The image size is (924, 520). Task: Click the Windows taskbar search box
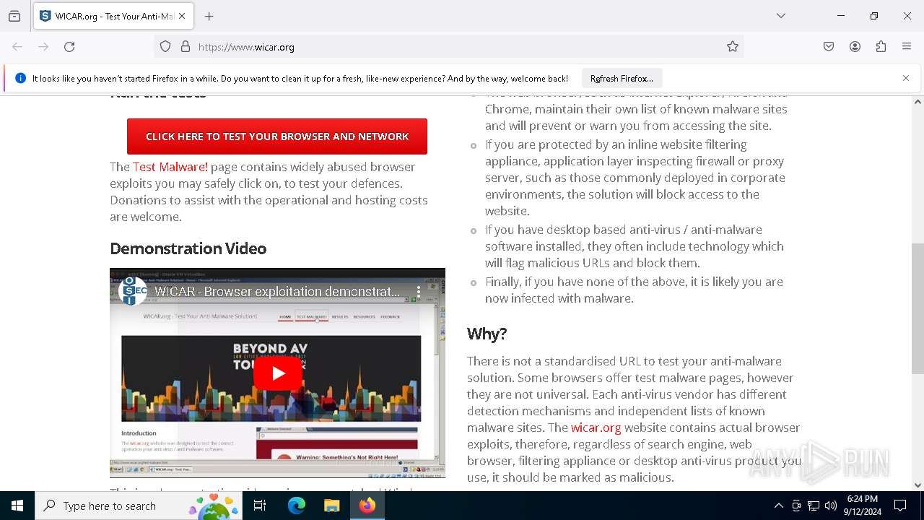(139, 506)
